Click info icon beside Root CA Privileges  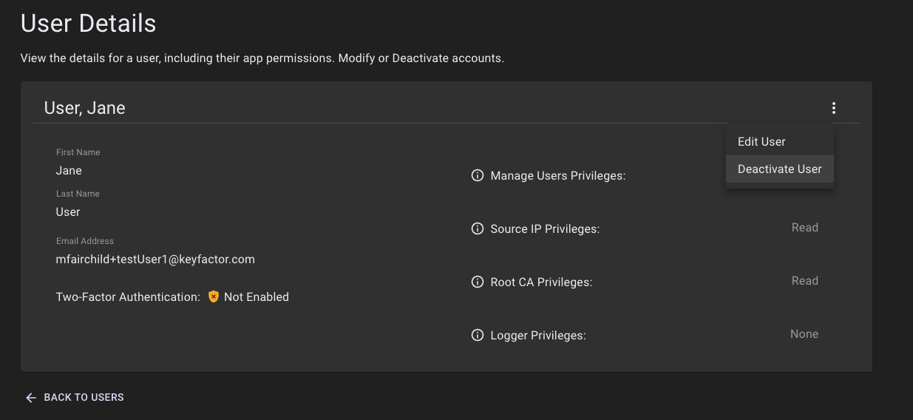tap(478, 282)
